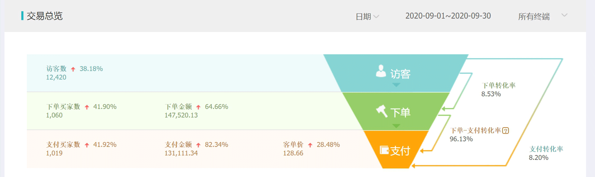The image size is (595, 177).
Task: Click red up arrow next to 访客数
Action: (73, 69)
